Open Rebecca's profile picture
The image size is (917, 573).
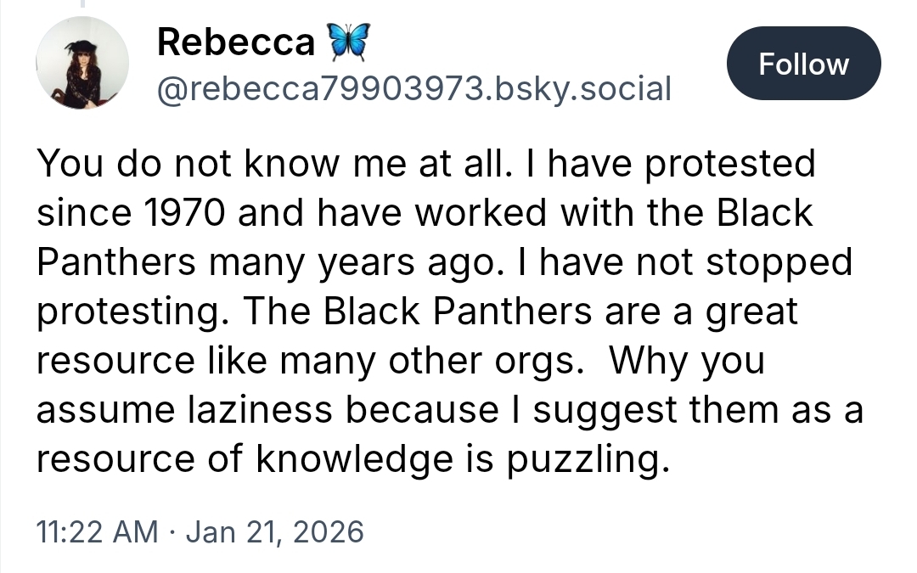point(82,65)
